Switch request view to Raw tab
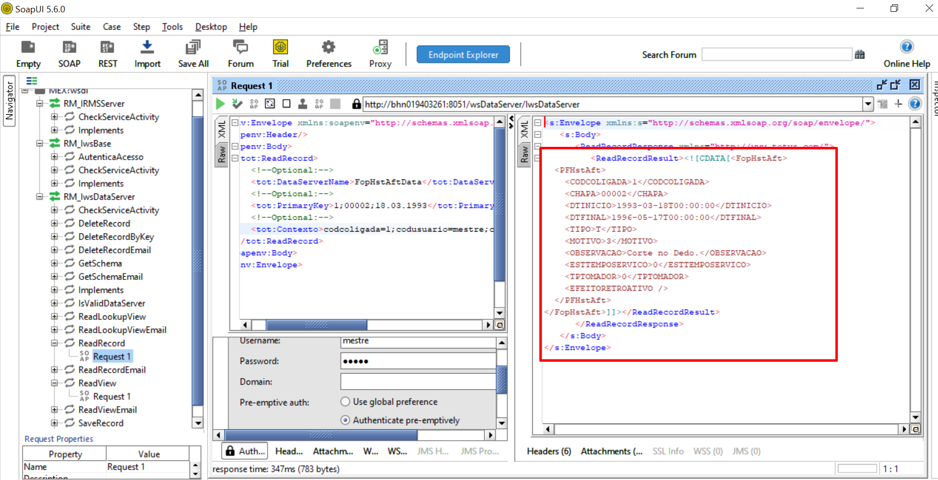This screenshot has height=480, width=938. (x=222, y=154)
